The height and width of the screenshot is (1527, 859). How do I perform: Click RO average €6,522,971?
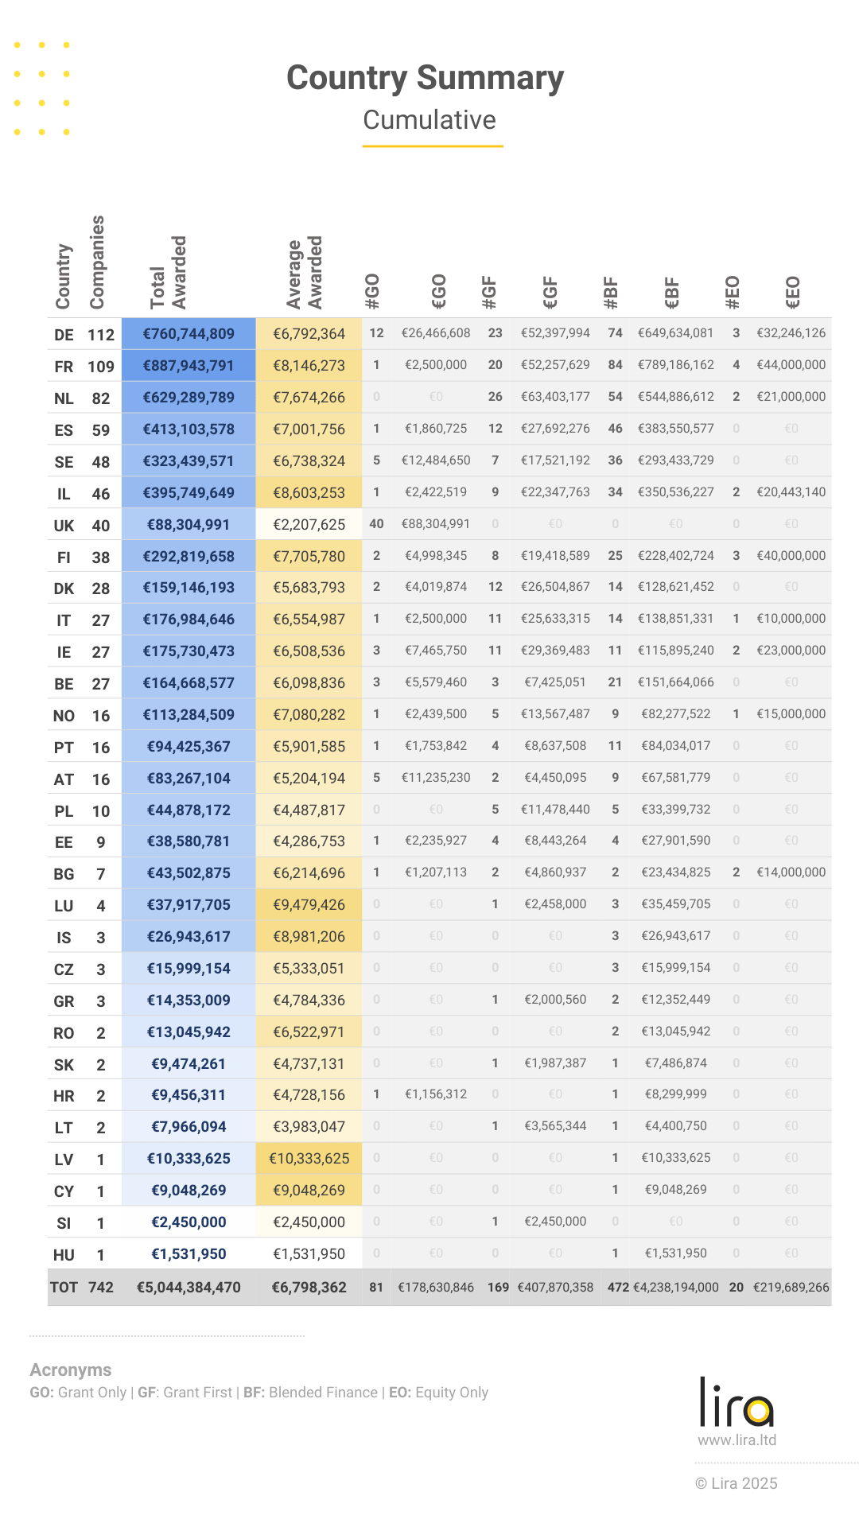(x=309, y=1032)
